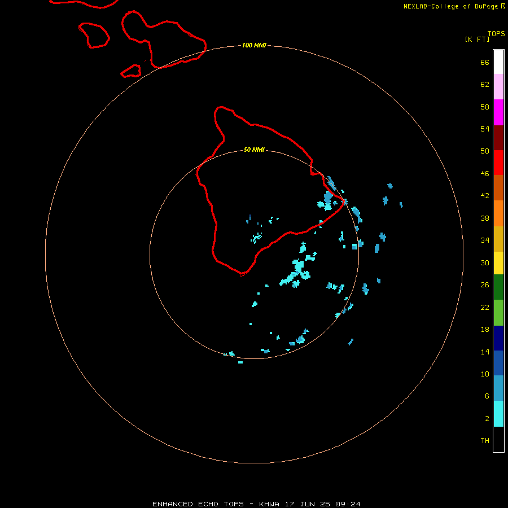Click the light pink legend swatch

tap(498, 87)
